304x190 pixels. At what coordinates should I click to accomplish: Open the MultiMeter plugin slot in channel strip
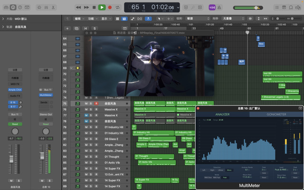coord(46,95)
